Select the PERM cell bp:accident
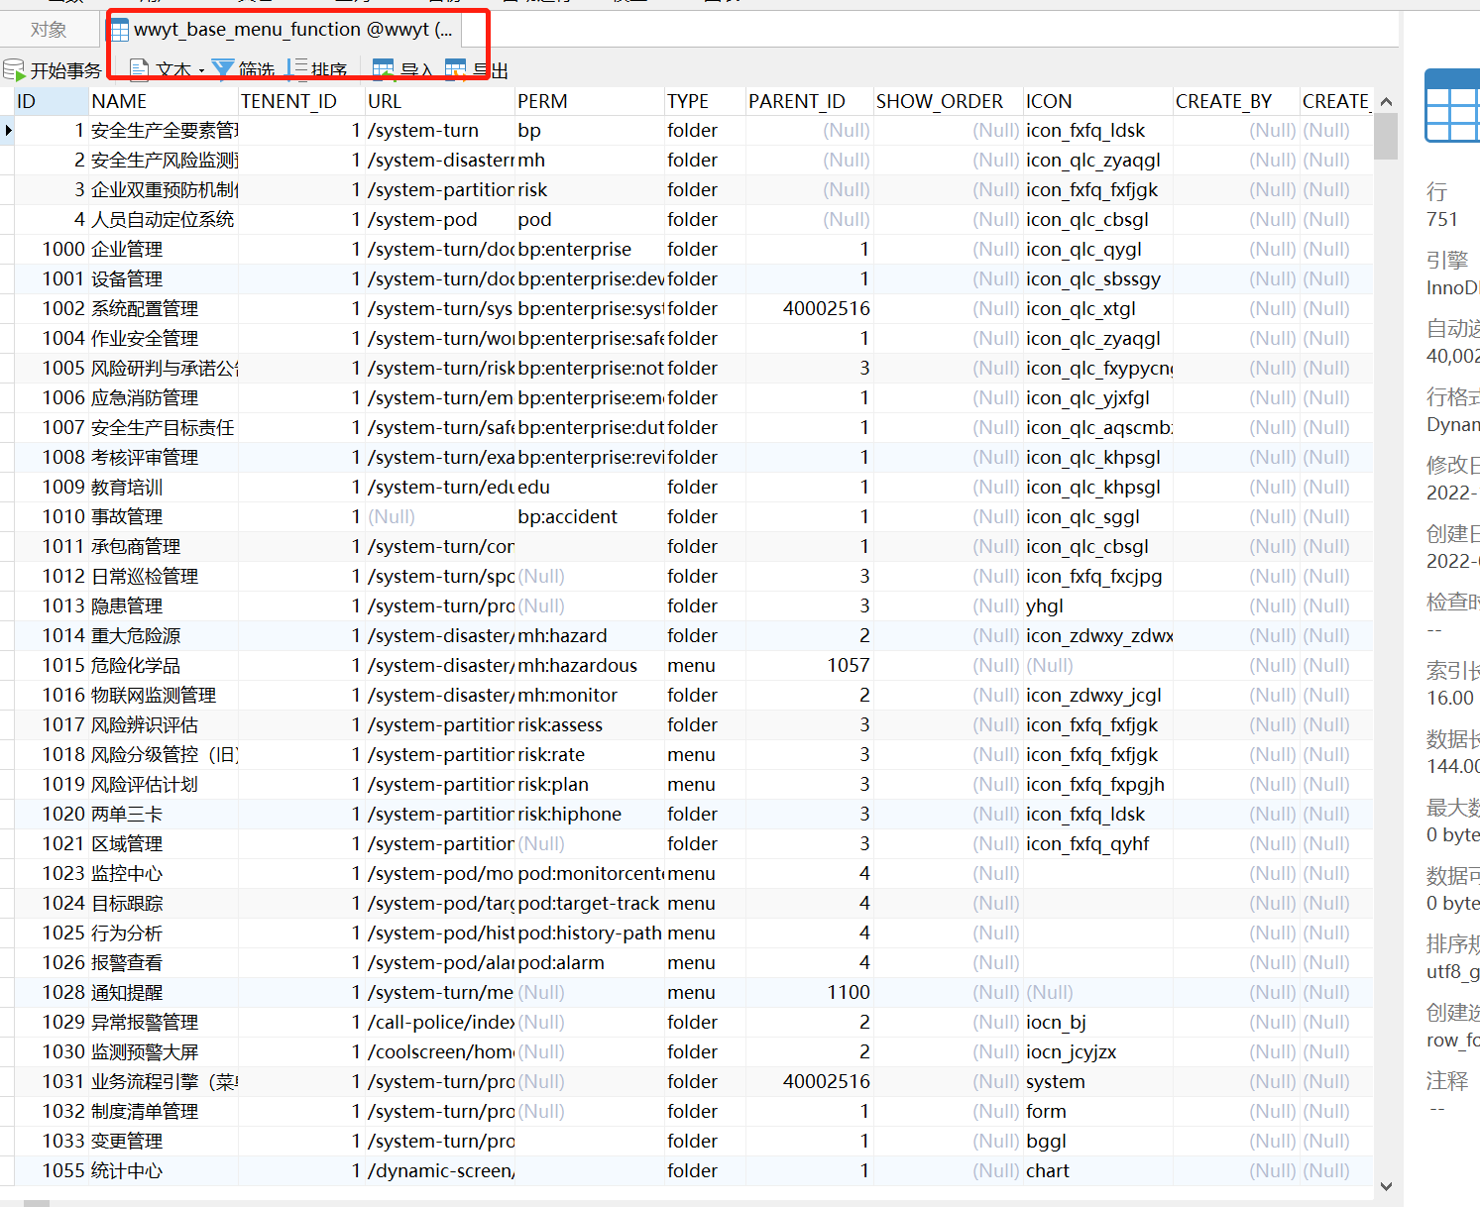The height and width of the screenshot is (1207, 1480). [590, 516]
